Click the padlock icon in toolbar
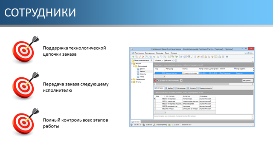 206,57
